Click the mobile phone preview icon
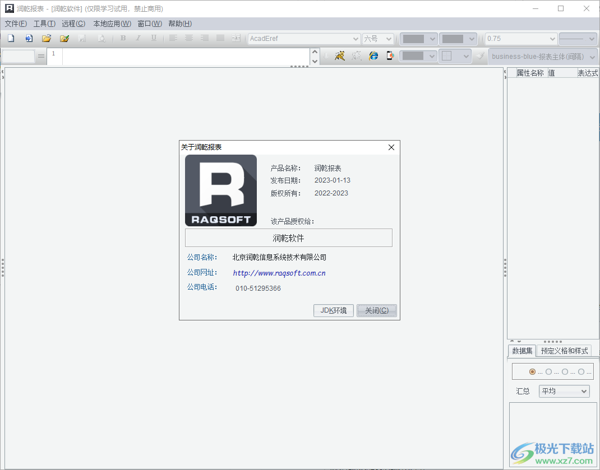600x470 pixels. tap(390, 56)
